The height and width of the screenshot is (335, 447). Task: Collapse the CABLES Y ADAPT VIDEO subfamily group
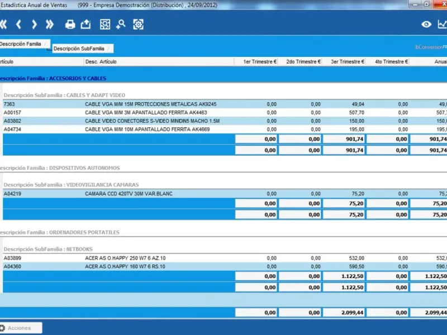tap(64, 95)
